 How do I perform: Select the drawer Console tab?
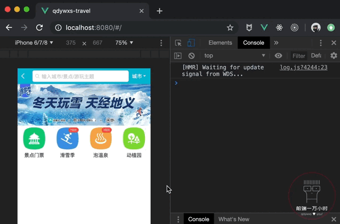[199, 219]
